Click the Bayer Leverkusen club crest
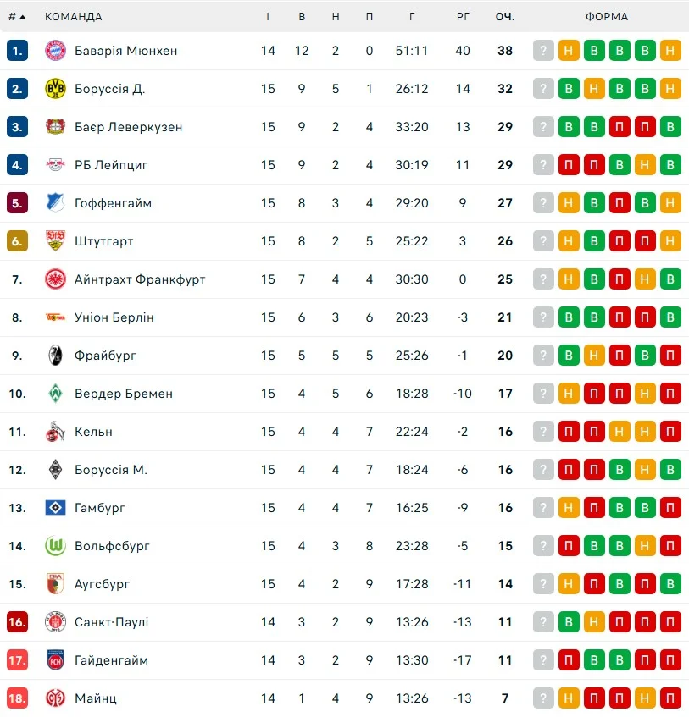Screen dimensions: 689x717 click(55, 127)
